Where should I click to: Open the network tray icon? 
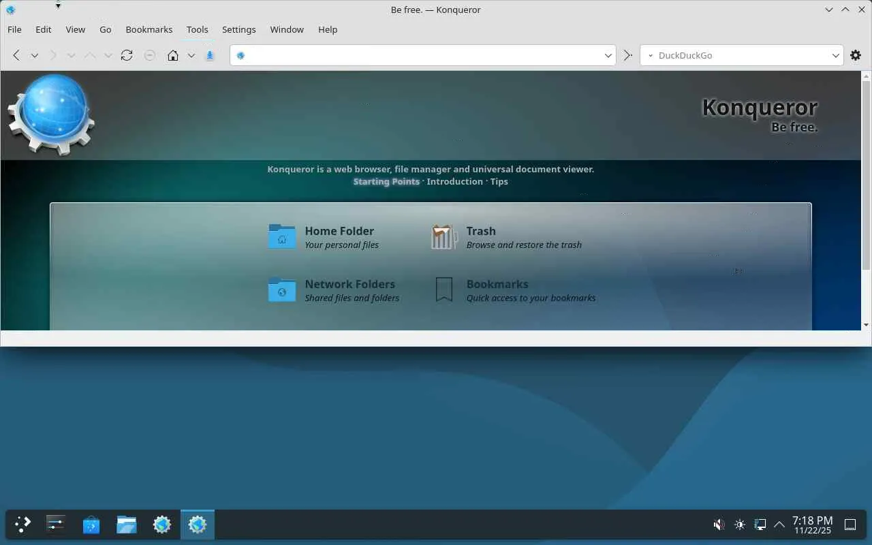point(760,525)
